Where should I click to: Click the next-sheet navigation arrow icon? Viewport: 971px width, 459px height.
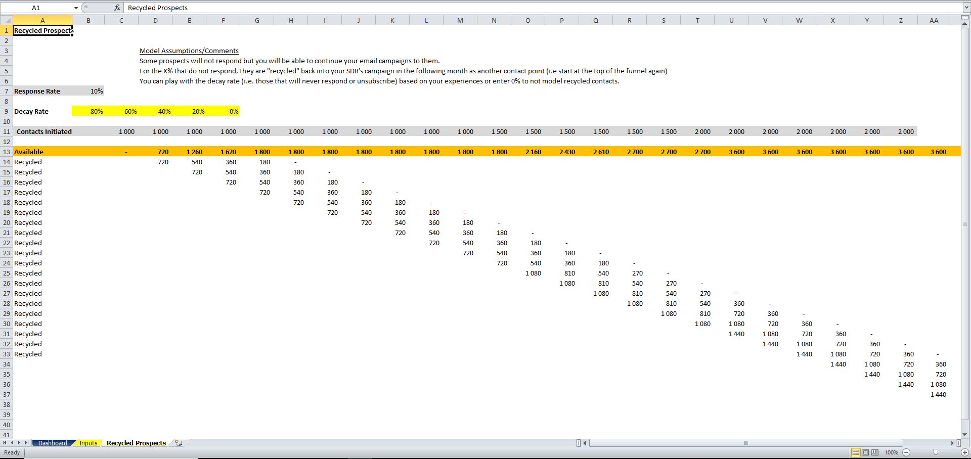click(x=19, y=443)
